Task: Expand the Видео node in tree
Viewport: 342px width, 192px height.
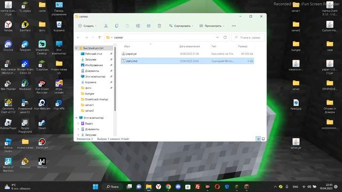Action: coord(79,123)
